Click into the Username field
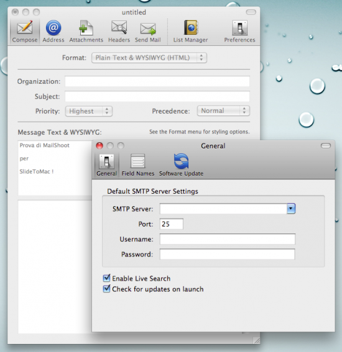Image resolution: width=342 pixels, height=352 pixels. click(x=228, y=239)
